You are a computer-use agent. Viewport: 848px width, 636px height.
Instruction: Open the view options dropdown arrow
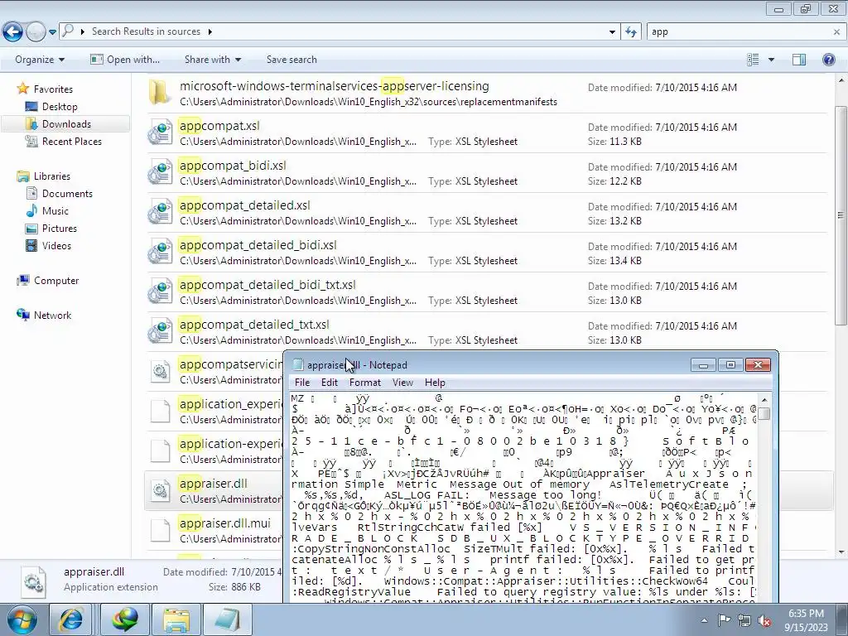771,60
